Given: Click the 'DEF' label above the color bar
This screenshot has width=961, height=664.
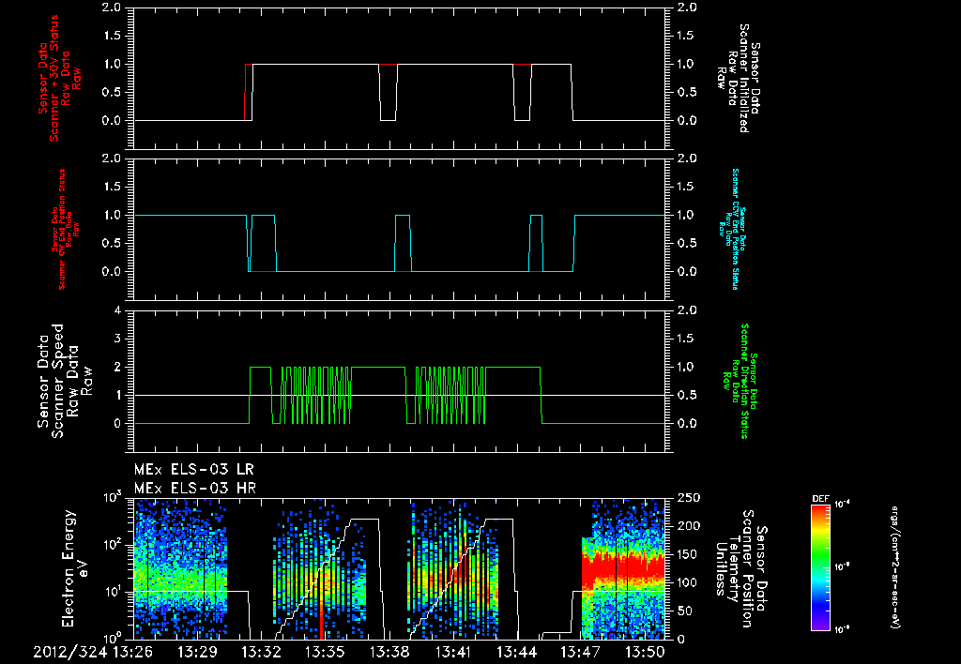Looking at the screenshot, I should 820,499.
